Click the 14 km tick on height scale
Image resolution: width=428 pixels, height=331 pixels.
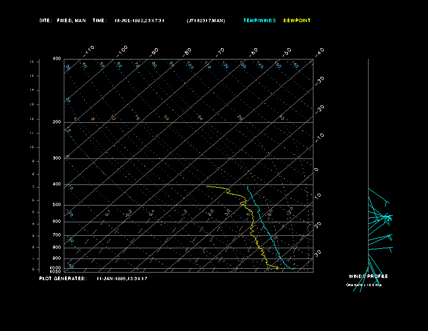(x=32, y=90)
